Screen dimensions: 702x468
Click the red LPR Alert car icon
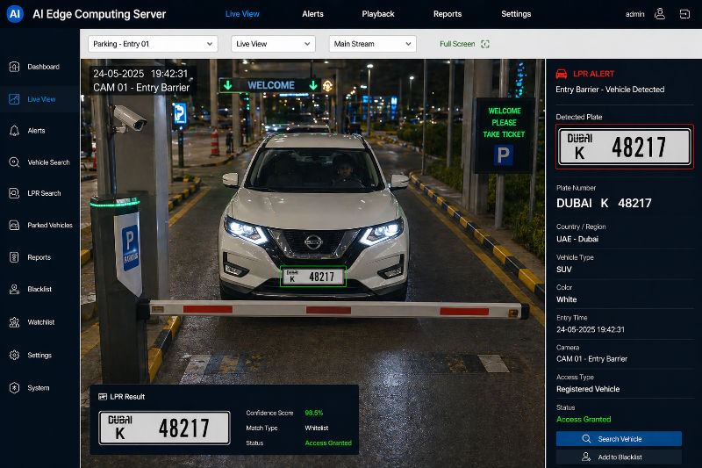click(x=562, y=74)
